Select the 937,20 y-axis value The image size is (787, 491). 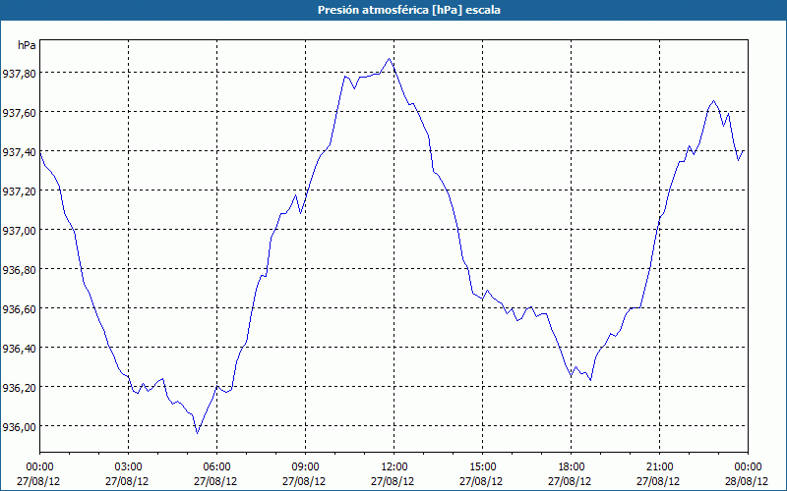coord(19,191)
